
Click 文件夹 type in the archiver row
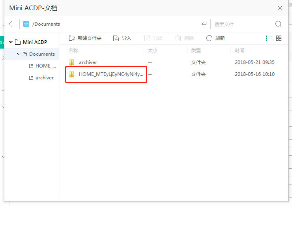198,62
